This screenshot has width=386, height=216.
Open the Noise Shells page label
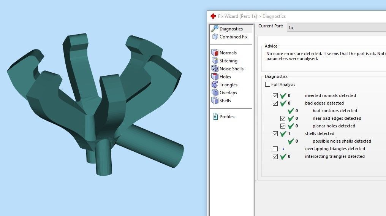231,69
